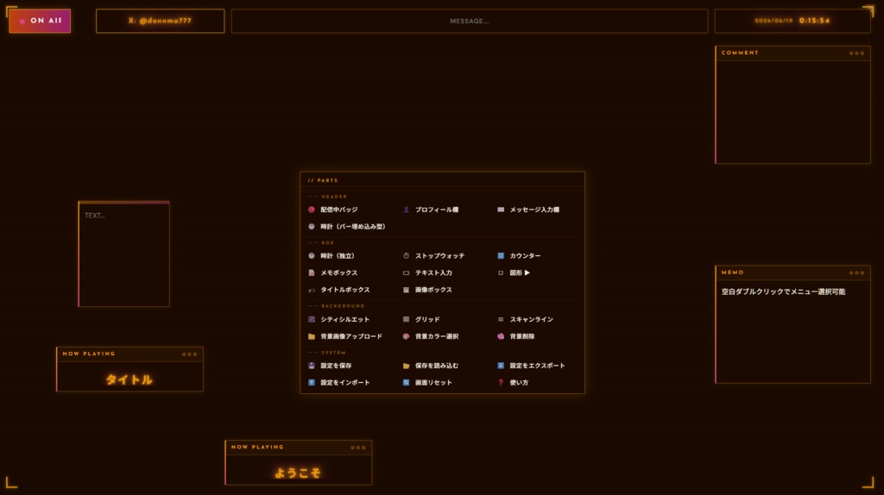Image resolution: width=884 pixels, height=495 pixels.
Task: Expand the 図形 submenu arrow
Action: 527,273
